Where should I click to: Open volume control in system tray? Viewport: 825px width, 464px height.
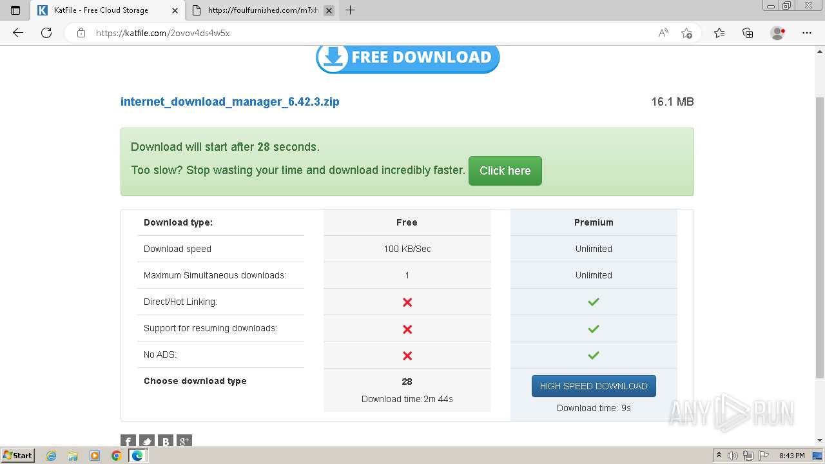733,456
